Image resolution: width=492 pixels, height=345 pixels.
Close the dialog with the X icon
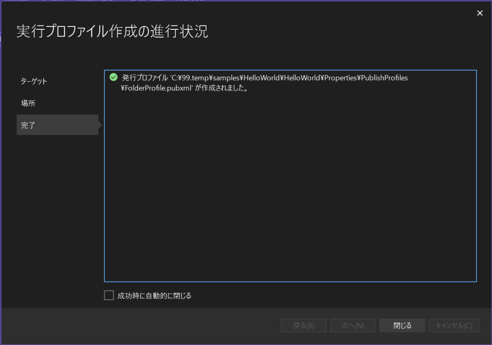coord(480,13)
